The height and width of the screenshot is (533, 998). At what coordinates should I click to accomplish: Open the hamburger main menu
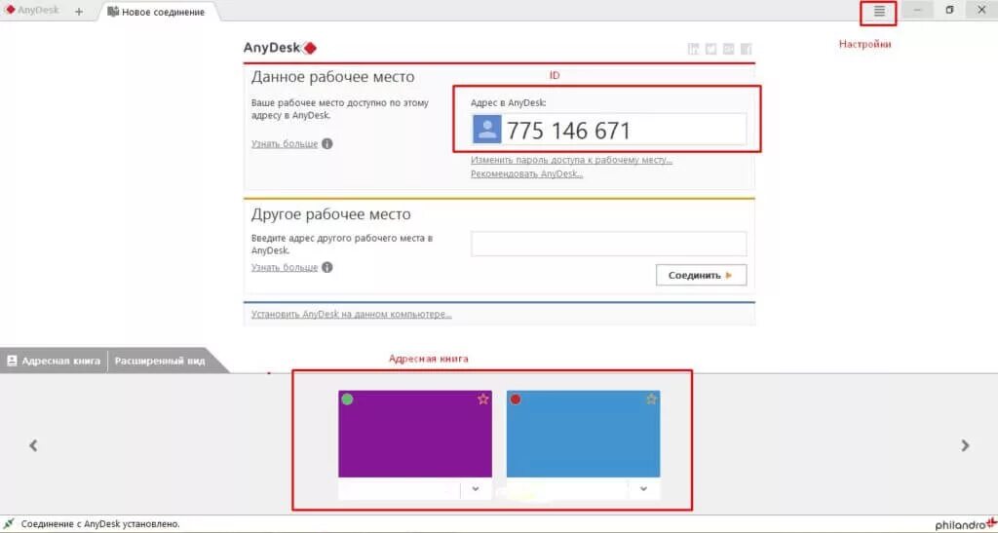point(879,12)
